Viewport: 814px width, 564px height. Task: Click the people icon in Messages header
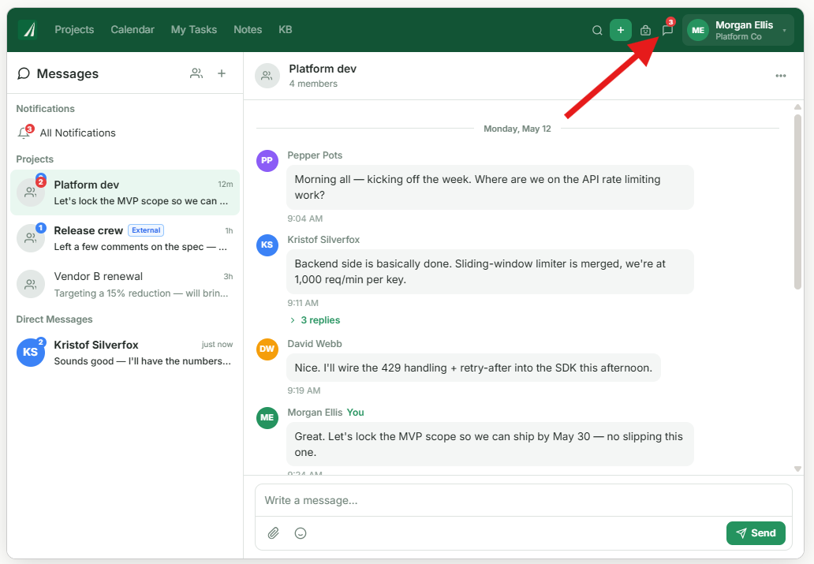196,73
